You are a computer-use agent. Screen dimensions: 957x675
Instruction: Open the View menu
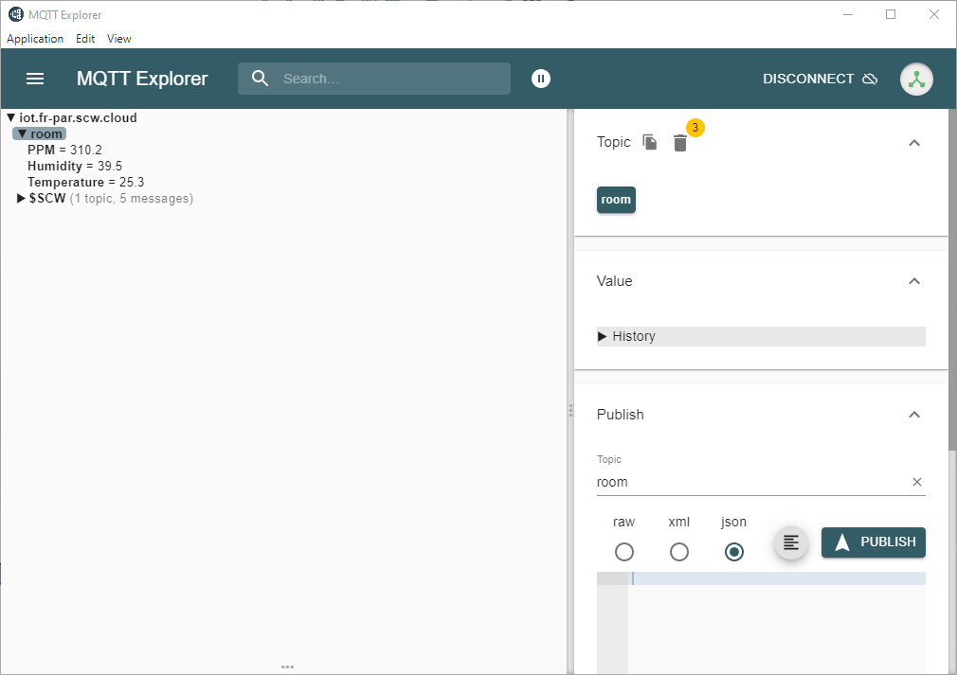coord(118,39)
